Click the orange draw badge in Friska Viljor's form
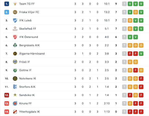Viewport: 149px width, 116px height. [x=135, y=12]
